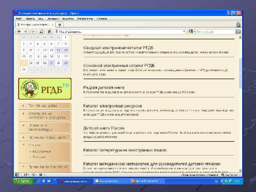
Task: Open the address bar history dropdown
Action: (x=184, y=31)
